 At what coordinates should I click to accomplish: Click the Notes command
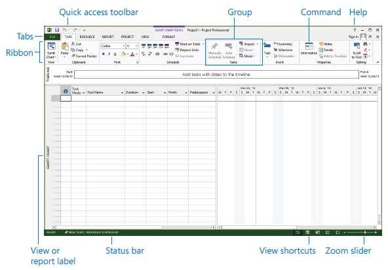tap(326, 44)
